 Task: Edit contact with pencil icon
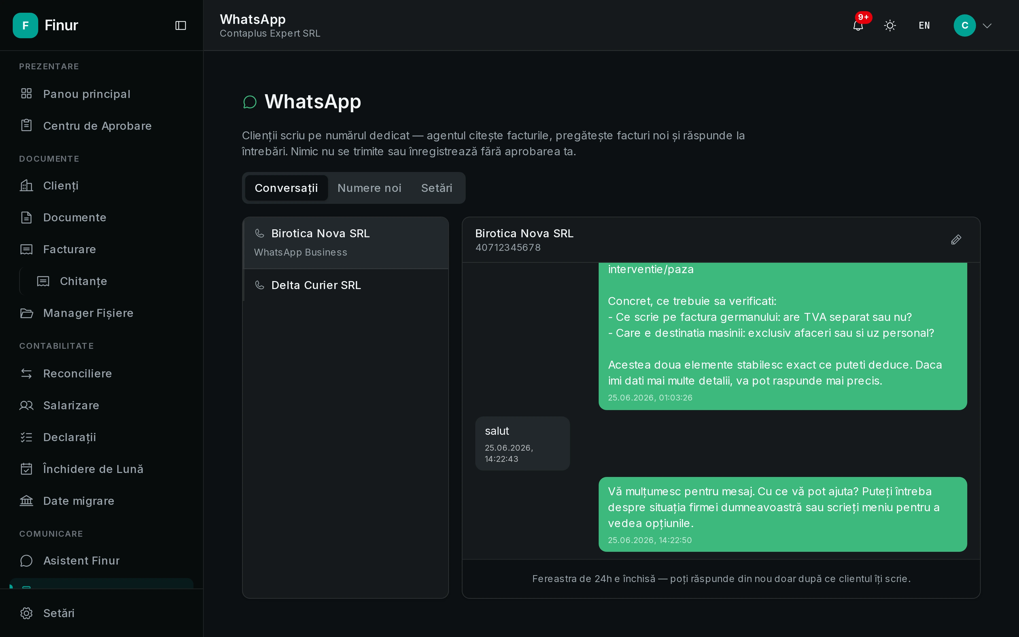956,240
